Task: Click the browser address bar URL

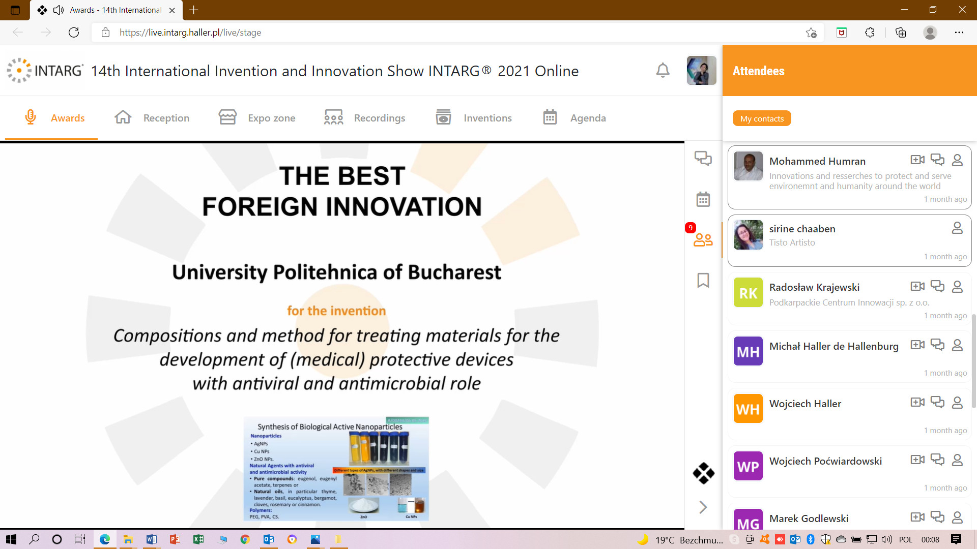Action: click(190, 33)
